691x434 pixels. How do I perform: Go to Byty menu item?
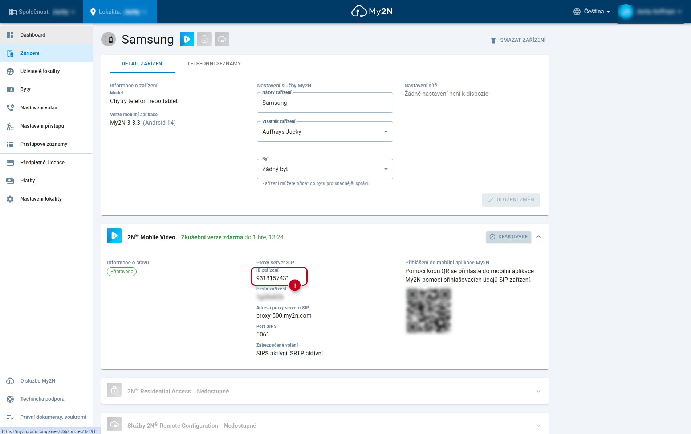click(46, 90)
